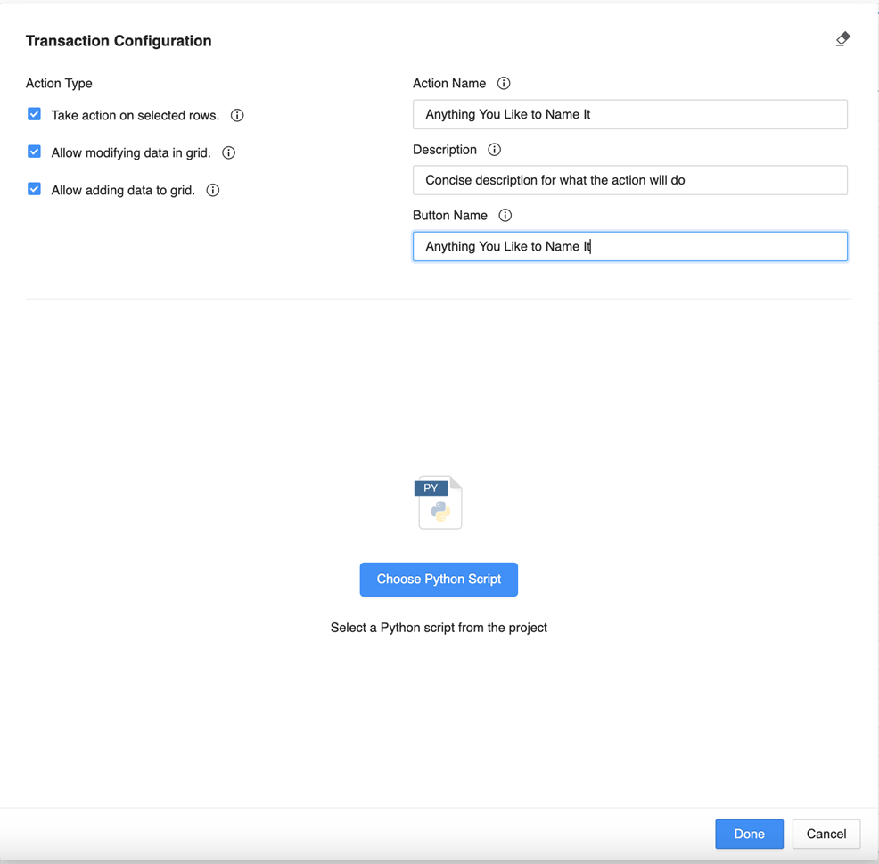The height and width of the screenshot is (864, 879).
Task: Click info icon beside 'Allow adding data to grid'
Action: 213,191
